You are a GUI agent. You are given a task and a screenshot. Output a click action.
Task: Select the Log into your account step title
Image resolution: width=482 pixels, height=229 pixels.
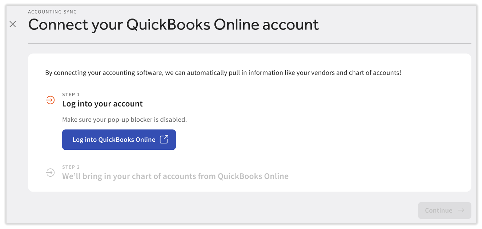(x=102, y=104)
